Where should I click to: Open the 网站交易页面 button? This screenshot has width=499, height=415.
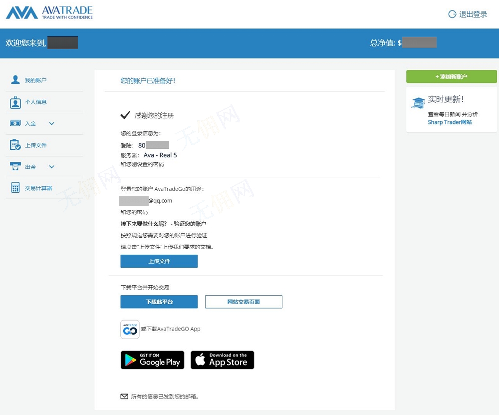[x=244, y=302]
